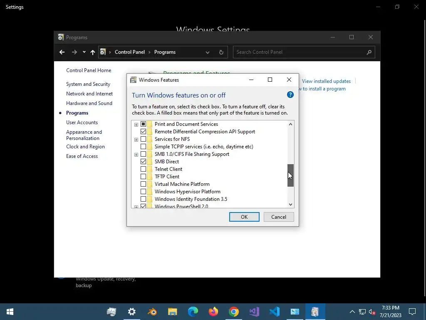Expand Services for NFS node
This screenshot has width=426, height=320.
click(136, 140)
